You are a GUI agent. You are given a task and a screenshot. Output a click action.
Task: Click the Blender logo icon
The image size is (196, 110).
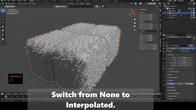2,1
